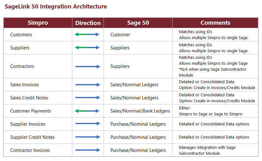This screenshot has width=262, height=161.
Task: Click the Sage Subcontractor Module integration comment
Action: point(207,150)
